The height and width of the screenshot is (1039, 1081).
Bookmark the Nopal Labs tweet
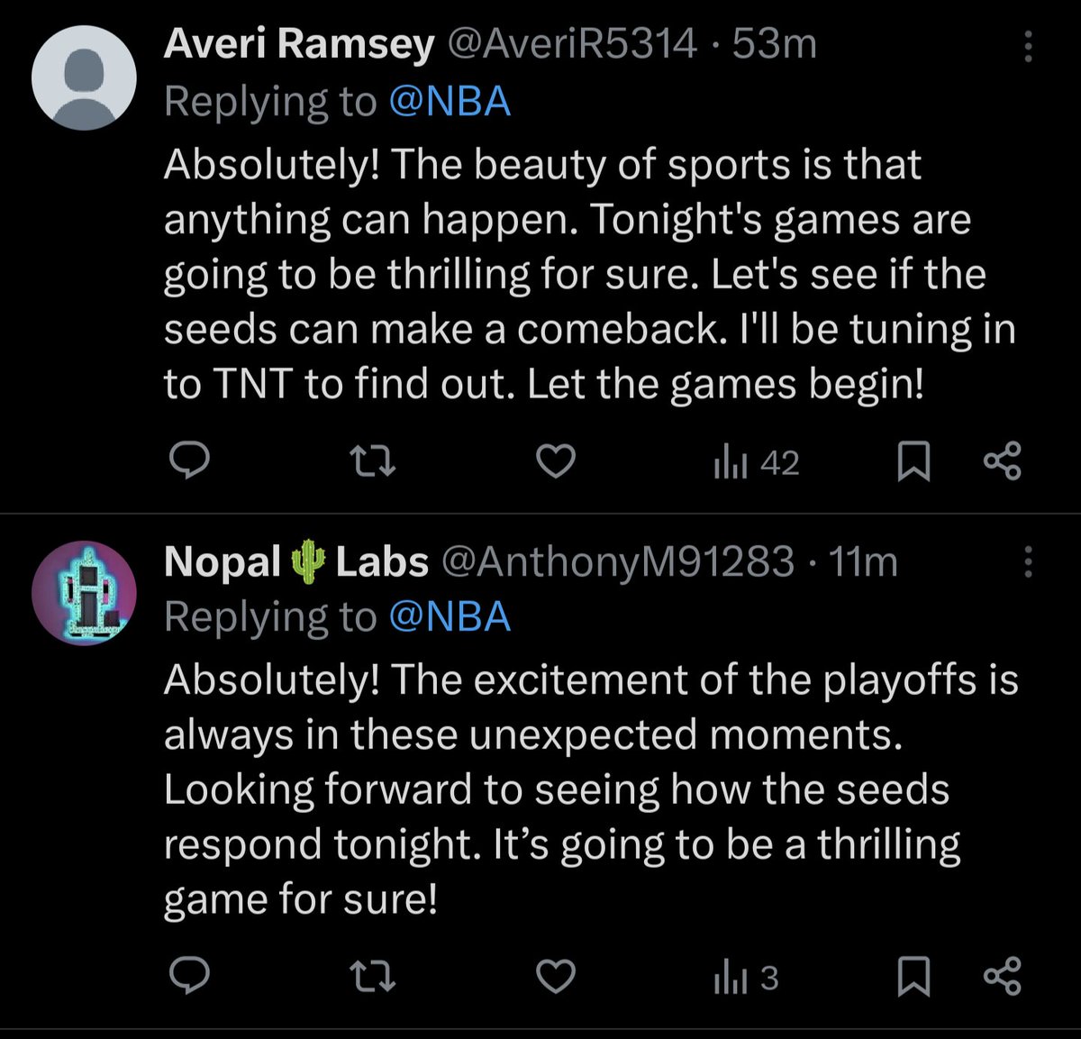[913, 977]
